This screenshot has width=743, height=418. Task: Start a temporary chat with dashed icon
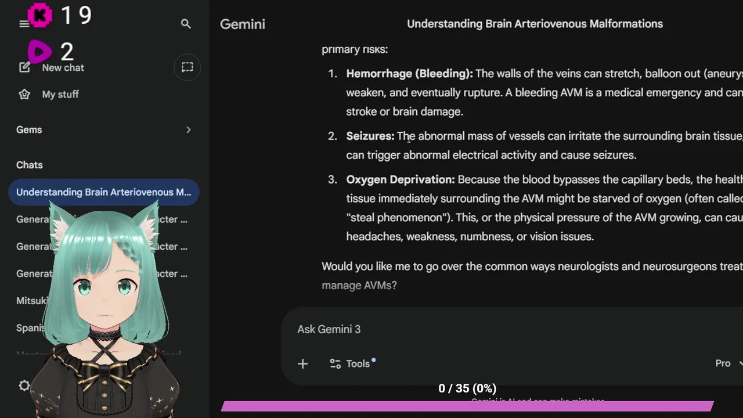pos(187,67)
